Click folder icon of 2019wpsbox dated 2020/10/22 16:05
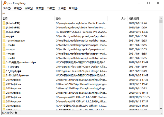Image resolution: width=164 pixels, height=117 pixels. [4, 97]
